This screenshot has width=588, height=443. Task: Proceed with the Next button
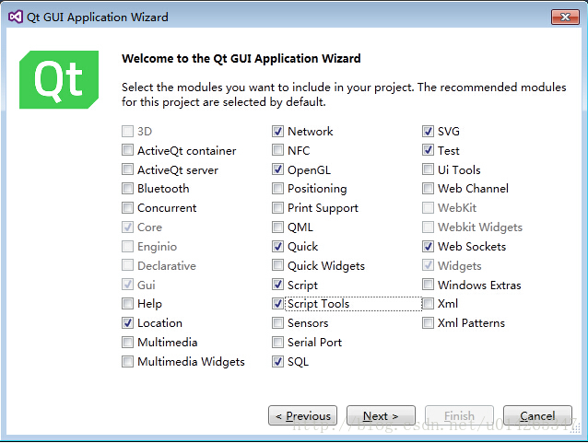pyautogui.click(x=381, y=415)
